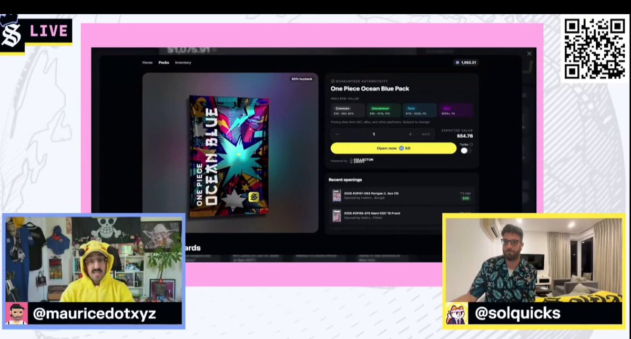
Task: Click the $54.78 expected value
Action: 464,136
